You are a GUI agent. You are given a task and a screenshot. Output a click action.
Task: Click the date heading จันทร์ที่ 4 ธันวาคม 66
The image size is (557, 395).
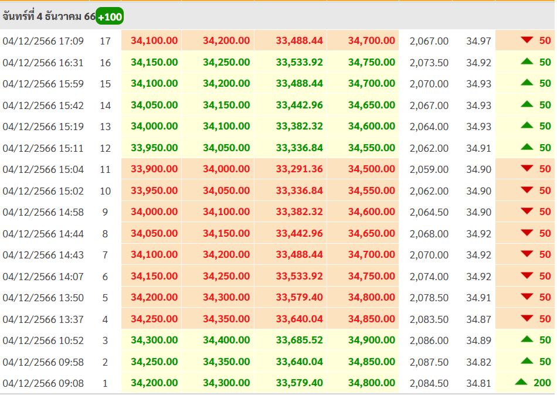(49, 17)
